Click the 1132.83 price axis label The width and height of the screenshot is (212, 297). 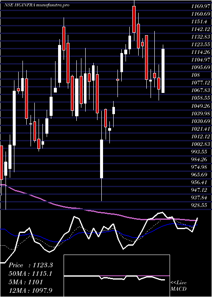200,37
